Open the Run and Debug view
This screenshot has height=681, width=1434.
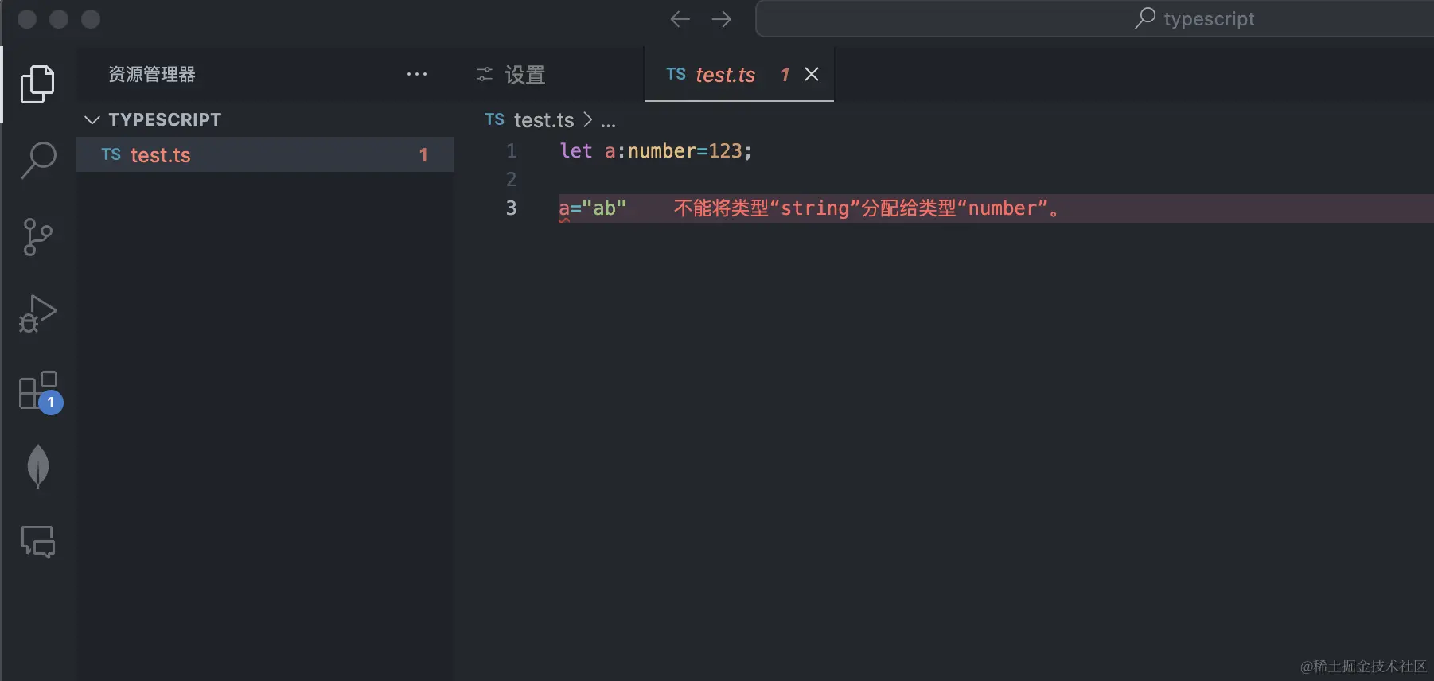[37, 313]
